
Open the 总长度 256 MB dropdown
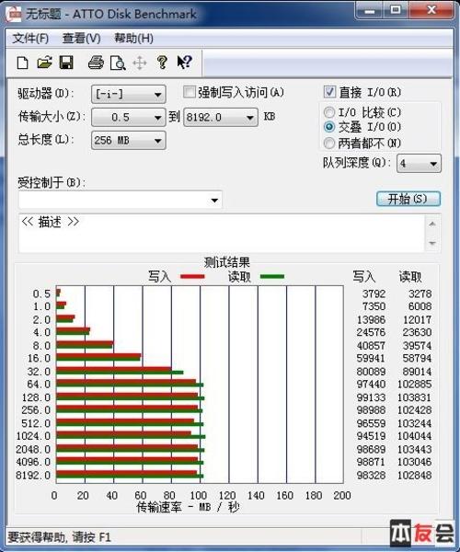point(129,141)
